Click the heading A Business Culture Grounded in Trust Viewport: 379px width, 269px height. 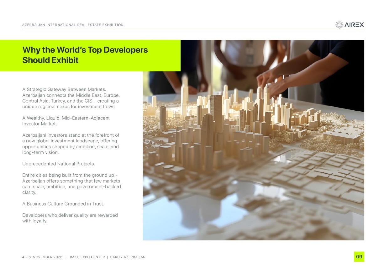click(x=63, y=204)
